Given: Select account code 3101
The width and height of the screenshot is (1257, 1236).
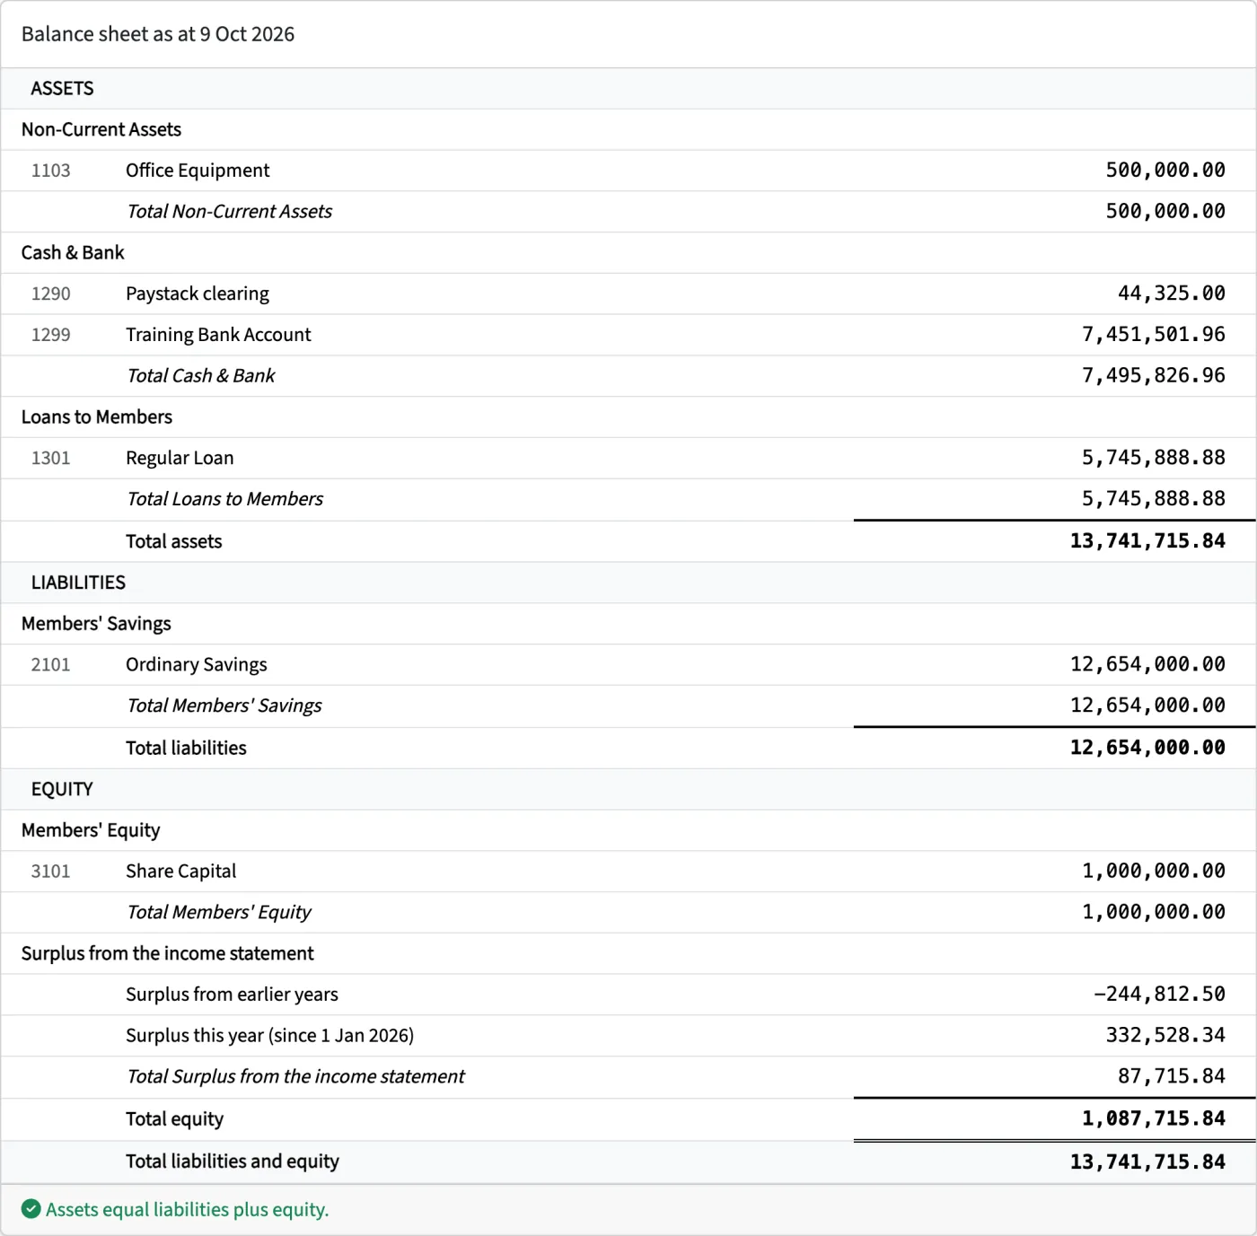Looking at the screenshot, I should pos(50,871).
